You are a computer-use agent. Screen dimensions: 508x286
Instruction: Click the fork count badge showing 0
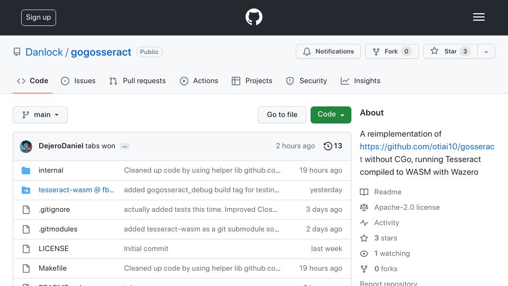coord(406,51)
